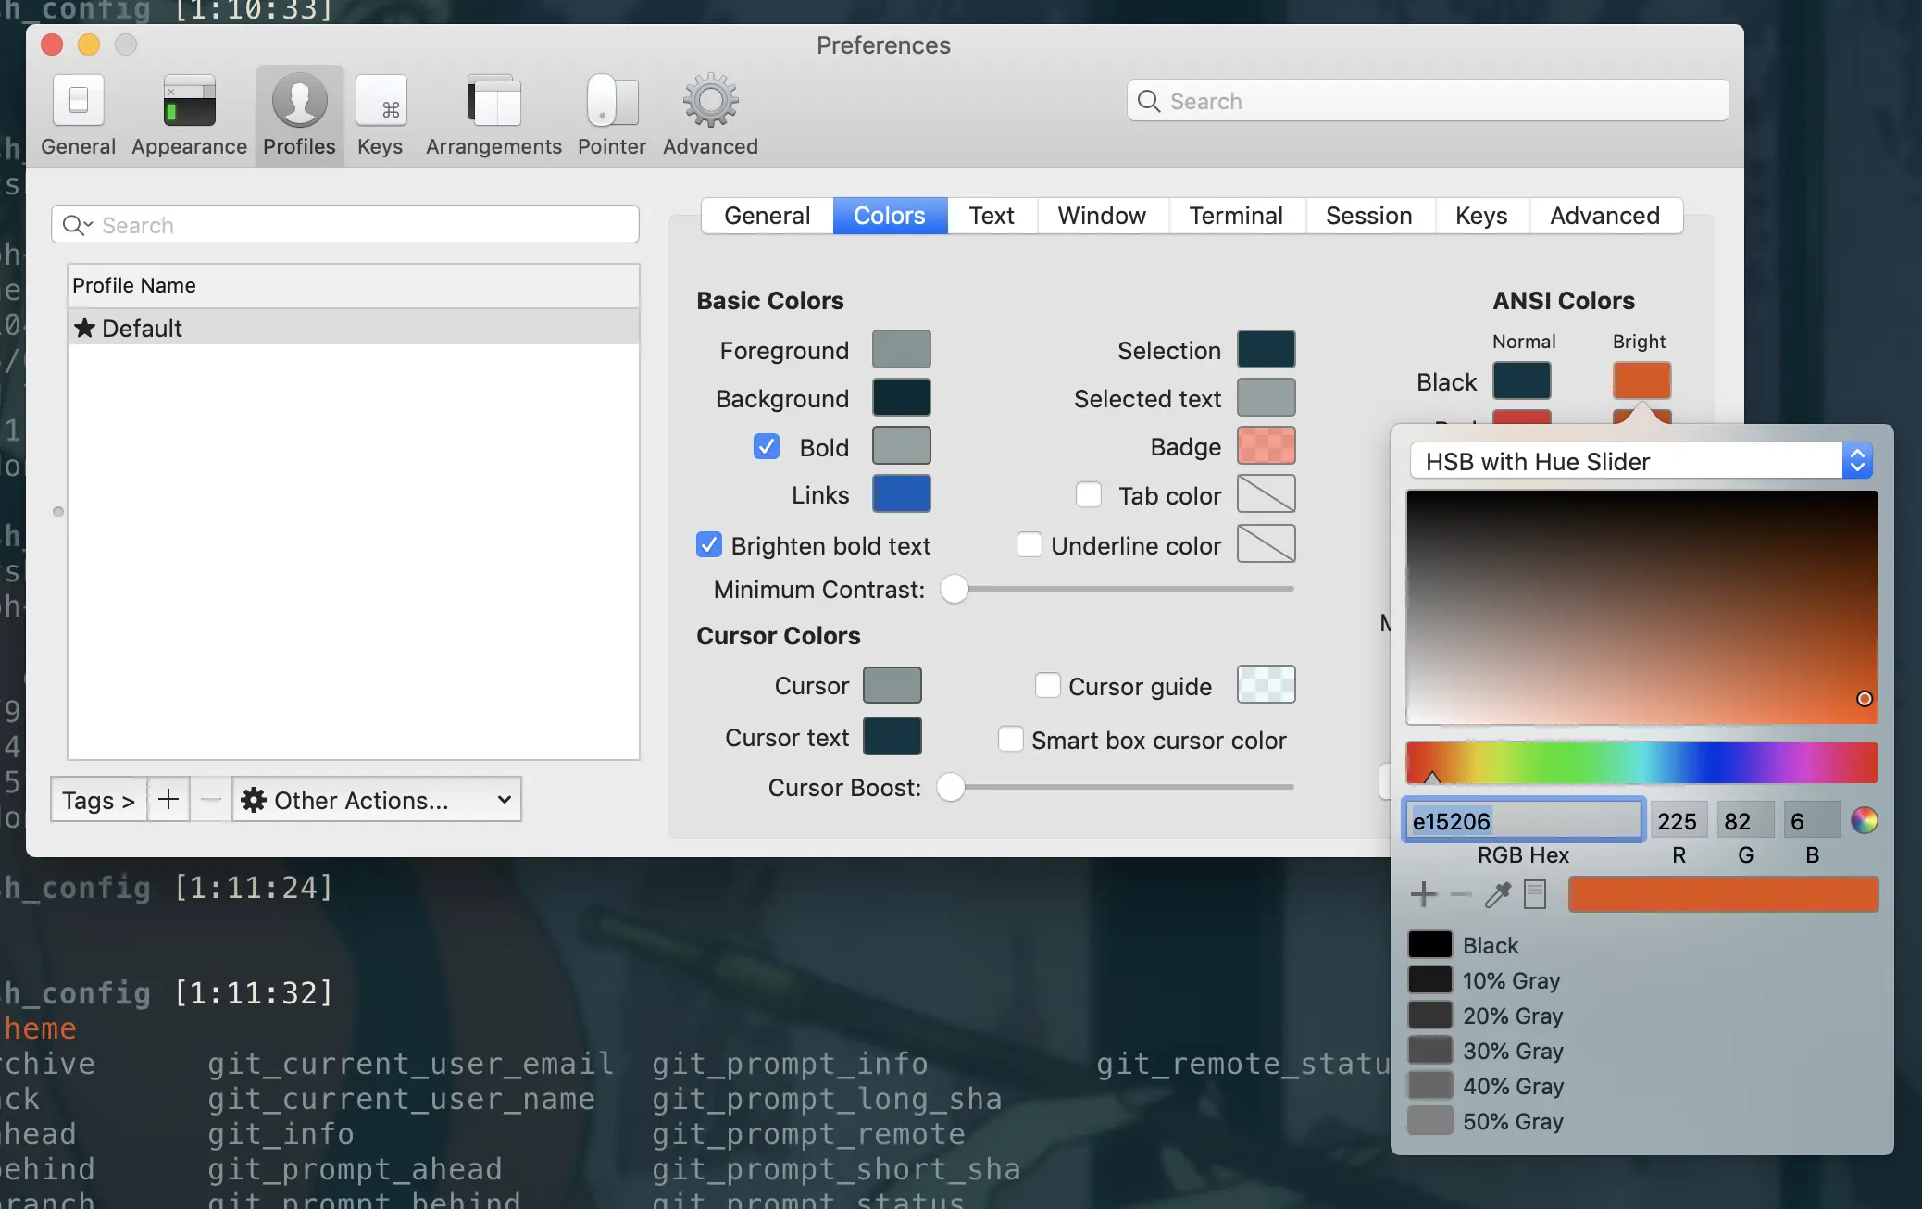Pick the eyedropper tool in color picker
This screenshot has height=1209, width=1922.
(1497, 894)
